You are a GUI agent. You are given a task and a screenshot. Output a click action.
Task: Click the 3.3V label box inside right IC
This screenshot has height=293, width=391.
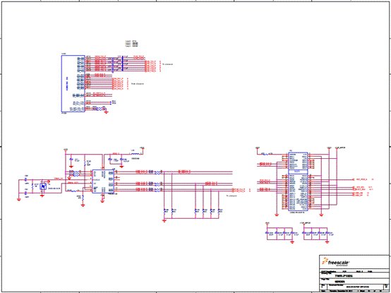click(x=298, y=172)
